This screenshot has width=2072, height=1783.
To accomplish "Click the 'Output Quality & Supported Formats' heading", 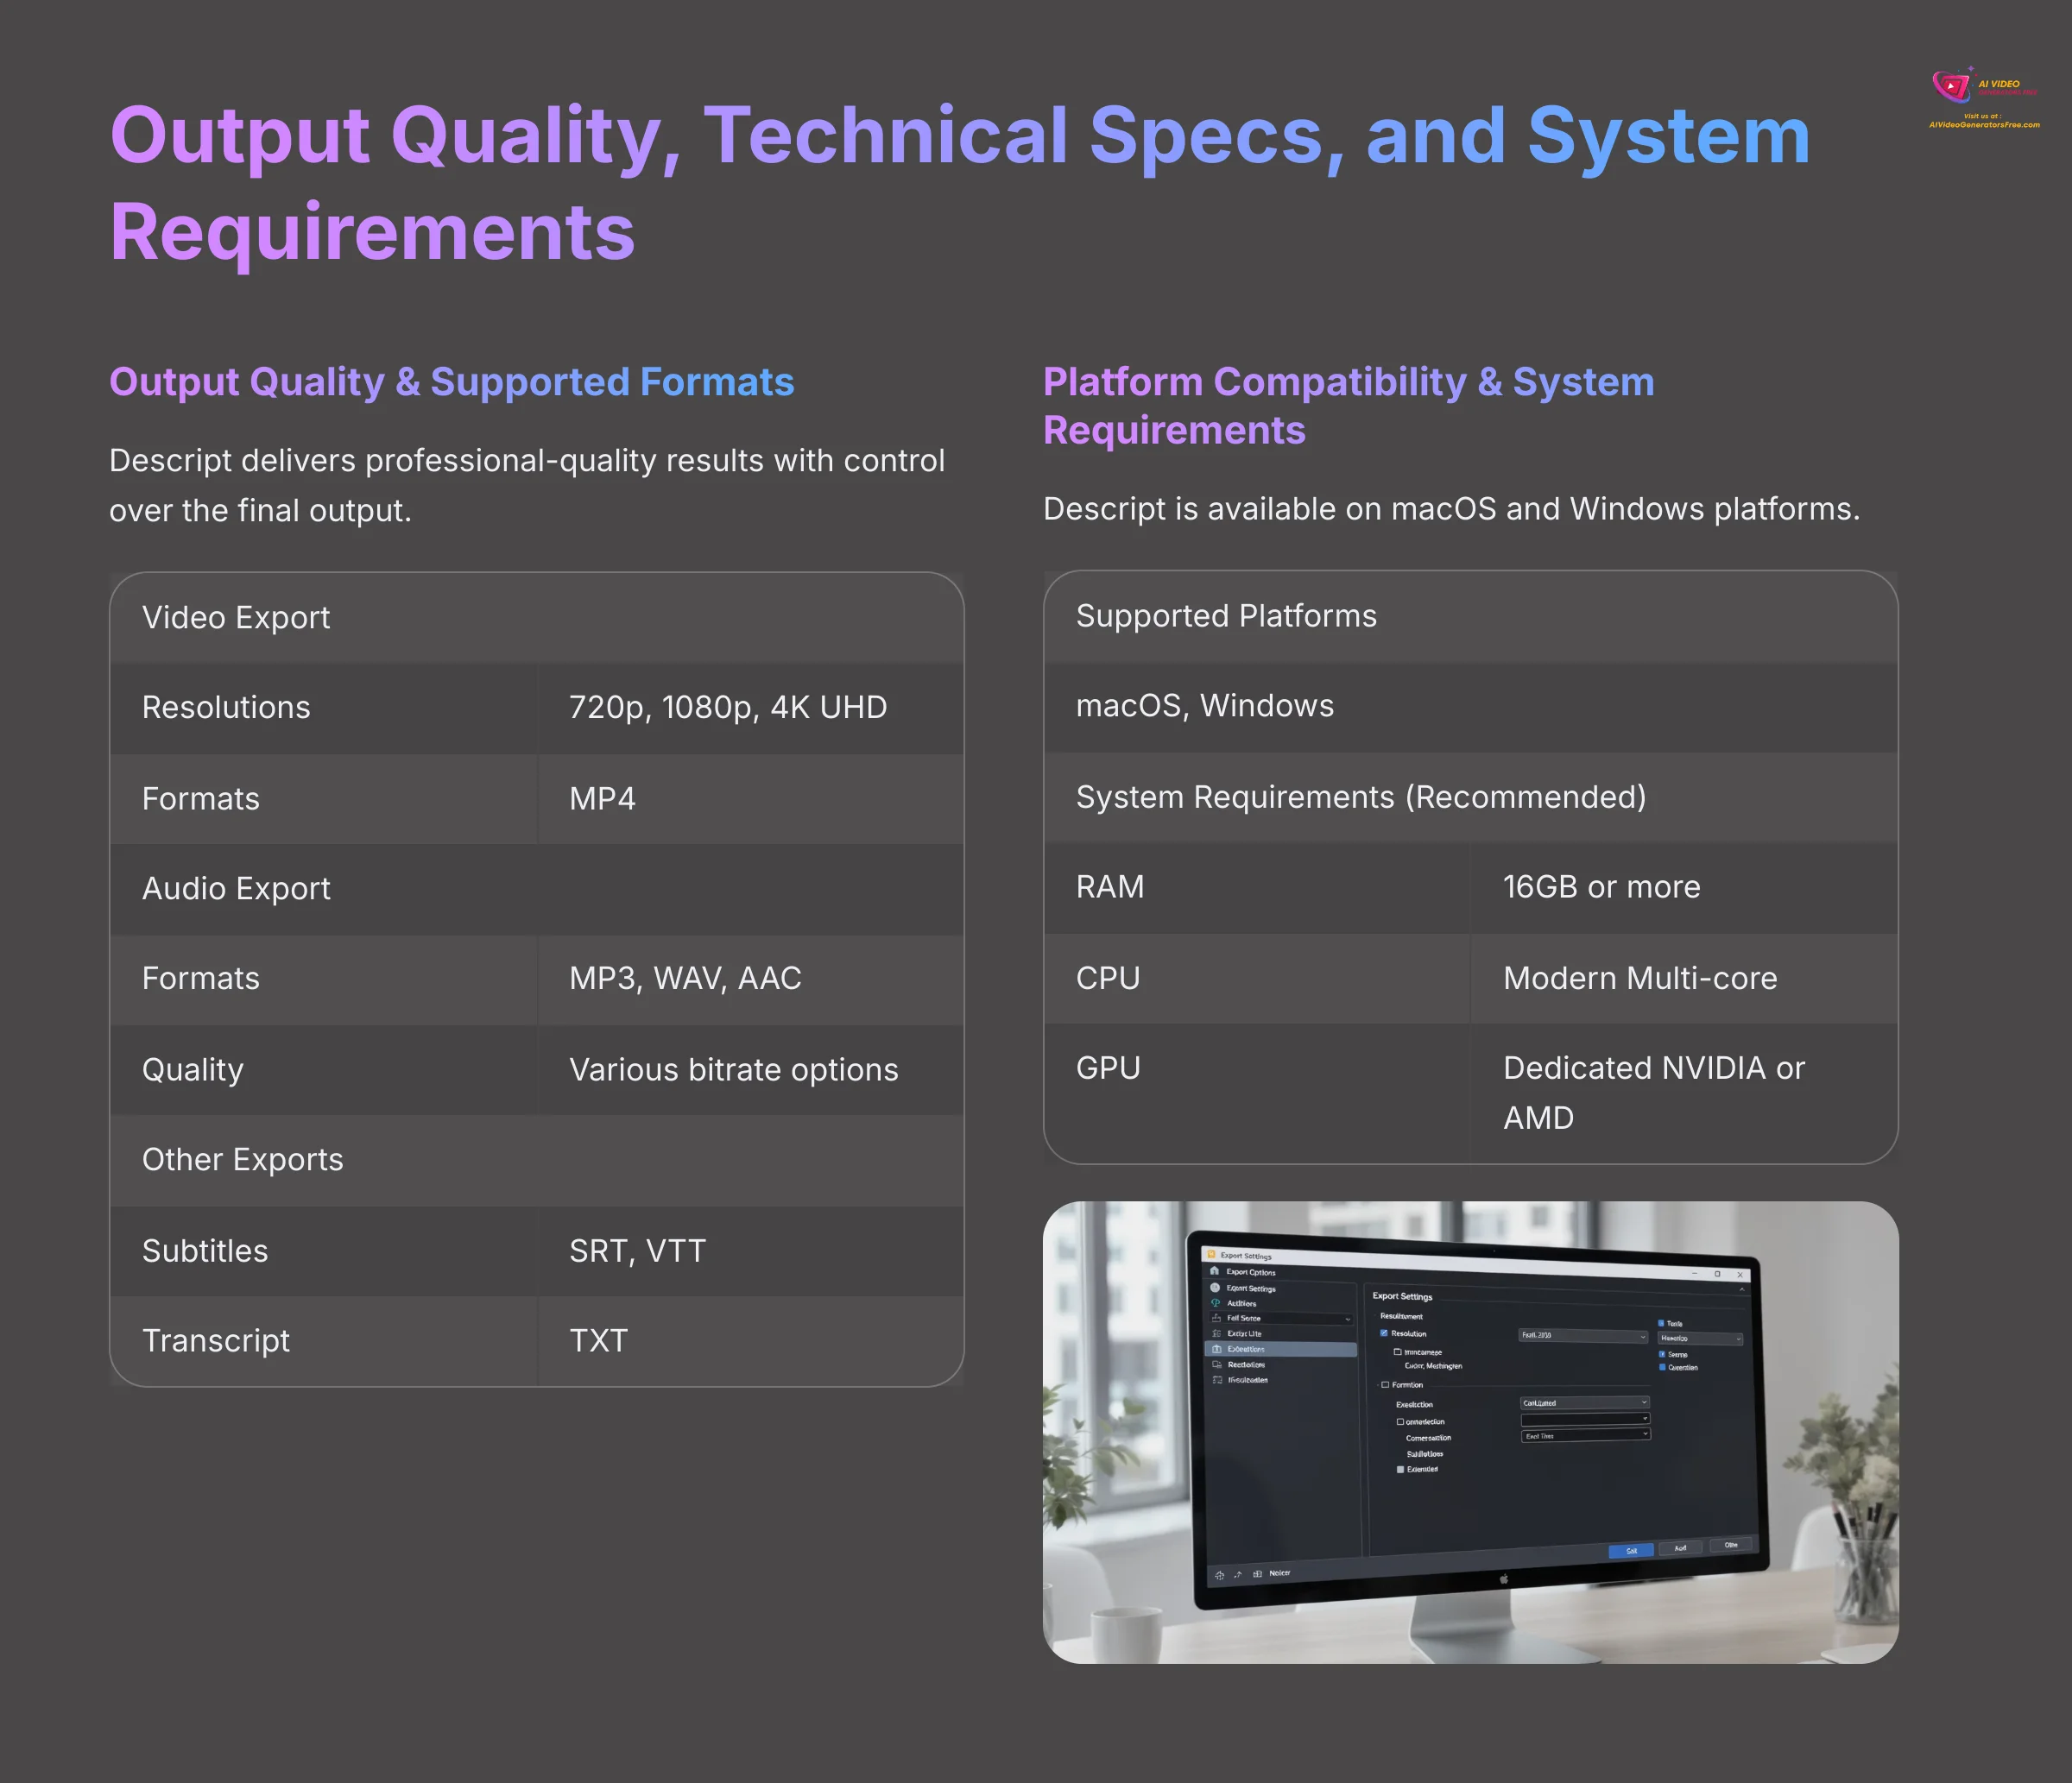I will pos(451,381).
